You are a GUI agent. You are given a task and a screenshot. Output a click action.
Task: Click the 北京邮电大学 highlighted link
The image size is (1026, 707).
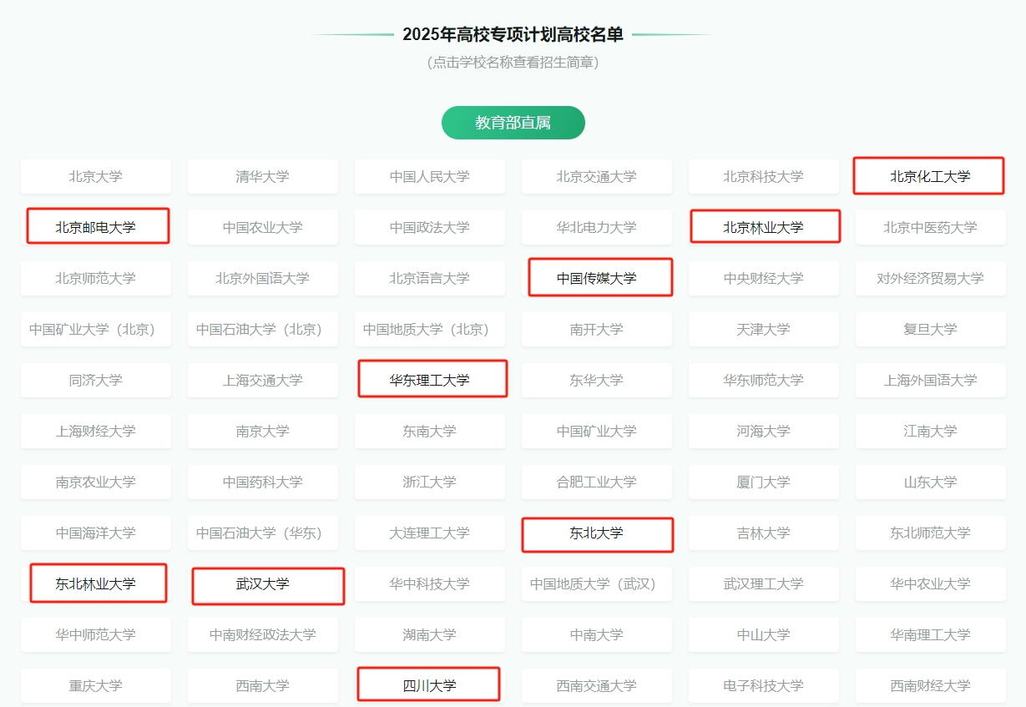tap(97, 225)
